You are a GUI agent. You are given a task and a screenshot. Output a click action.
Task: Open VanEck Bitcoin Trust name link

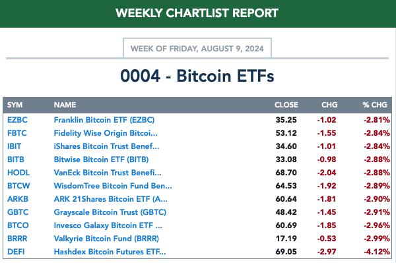(x=108, y=173)
